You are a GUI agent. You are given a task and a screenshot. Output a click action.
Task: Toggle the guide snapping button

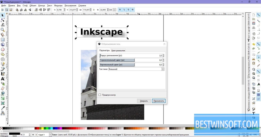pos(258,99)
